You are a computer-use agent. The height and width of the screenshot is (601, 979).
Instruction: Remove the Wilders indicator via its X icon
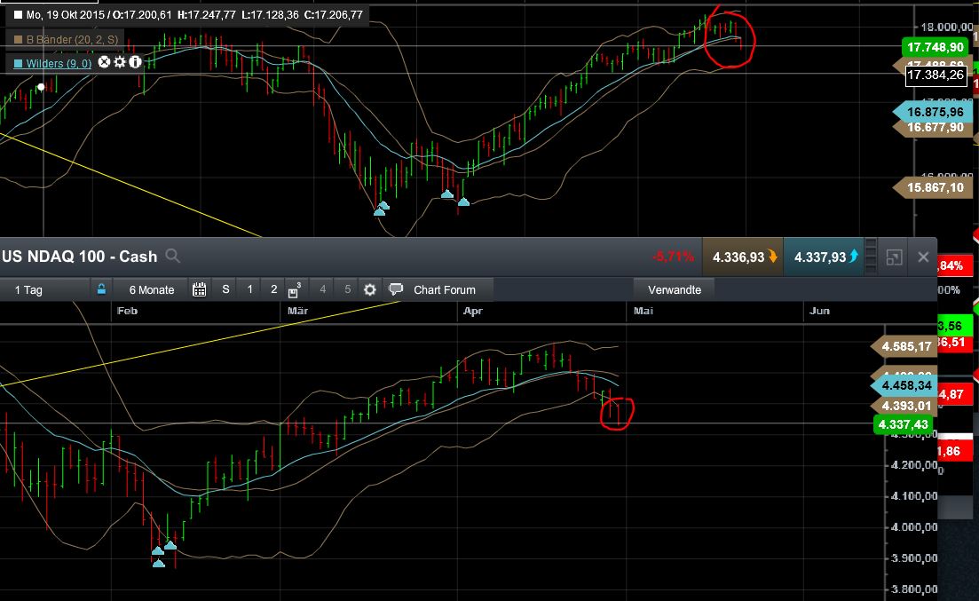pos(104,61)
